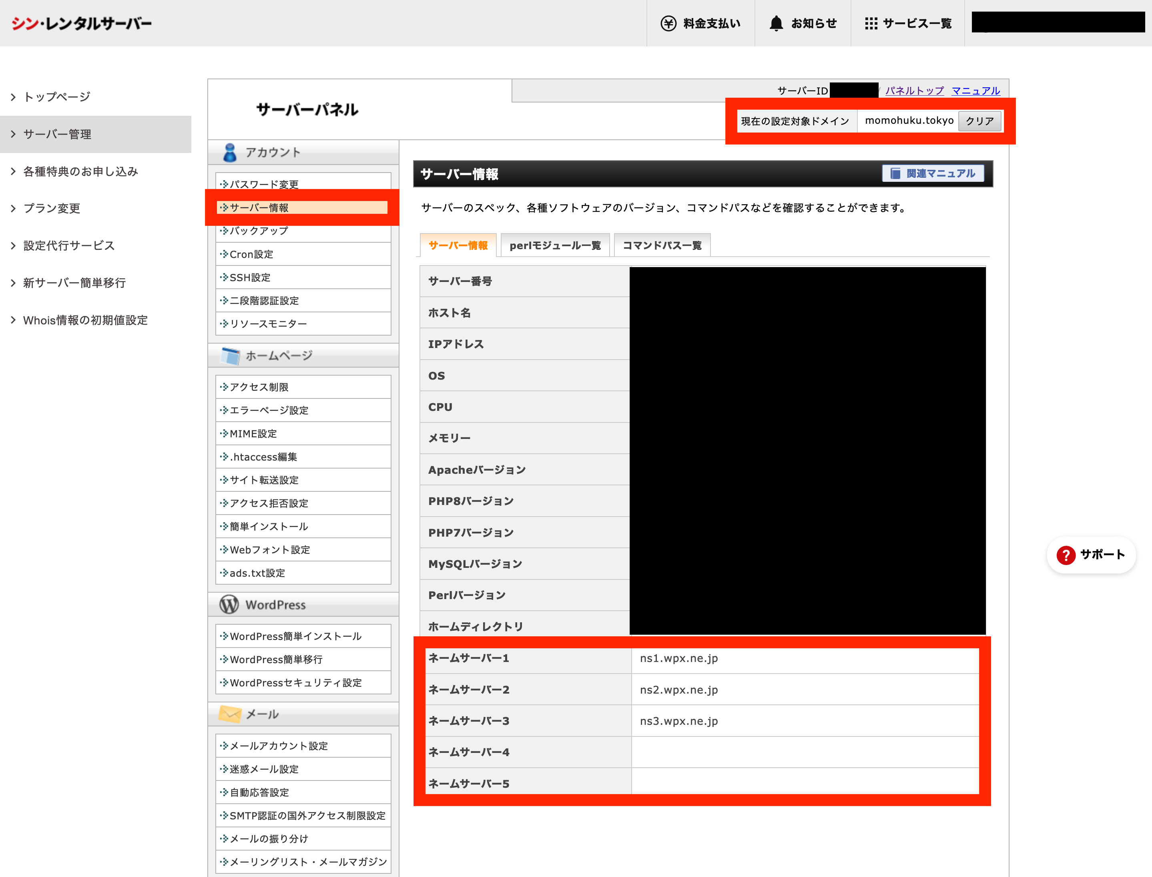
Task: Open Cron設定 menu item
Action: pyautogui.click(x=303, y=254)
